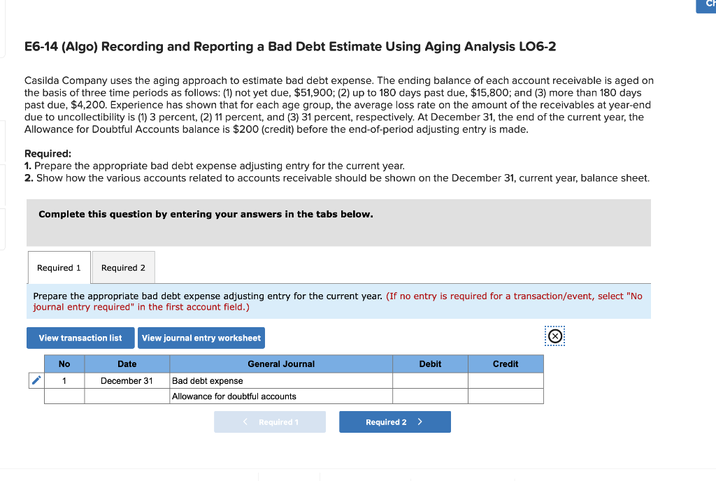Viewport: 716px width, 481px height.
Task: Click the Credit cell for Allowance for doubtful accounts
Action: pos(506,396)
